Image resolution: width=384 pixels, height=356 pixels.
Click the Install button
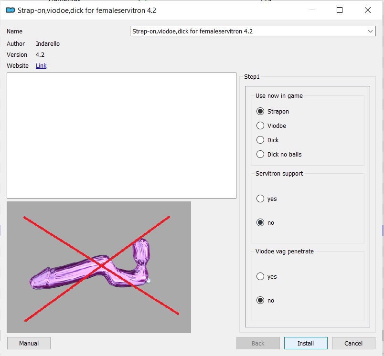click(x=306, y=343)
